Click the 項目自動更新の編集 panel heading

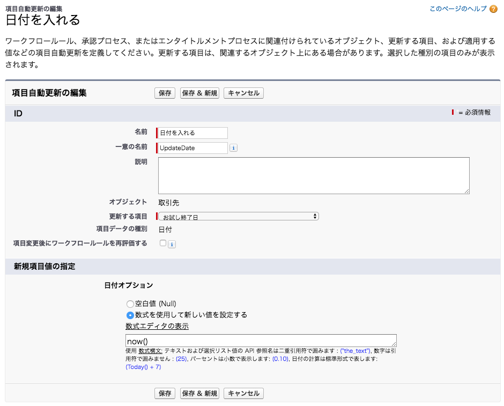[x=49, y=93]
